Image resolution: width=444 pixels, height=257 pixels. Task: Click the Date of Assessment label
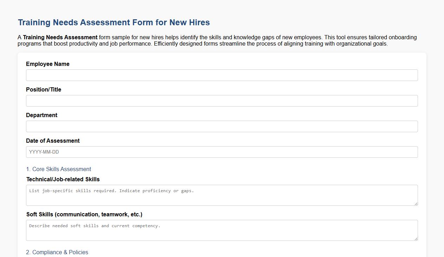(53, 141)
